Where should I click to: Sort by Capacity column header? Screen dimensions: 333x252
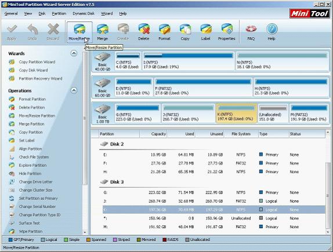click(x=153, y=134)
